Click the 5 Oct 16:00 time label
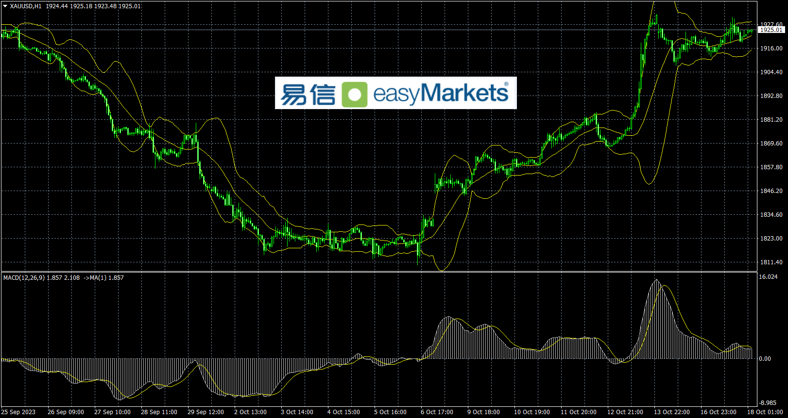This screenshot has width=788, height=418. pos(390,412)
